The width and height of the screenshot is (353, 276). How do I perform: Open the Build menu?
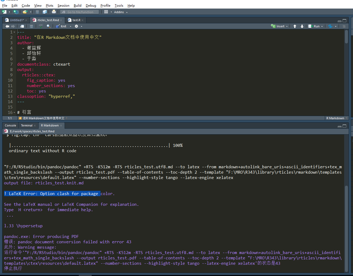[77, 5]
